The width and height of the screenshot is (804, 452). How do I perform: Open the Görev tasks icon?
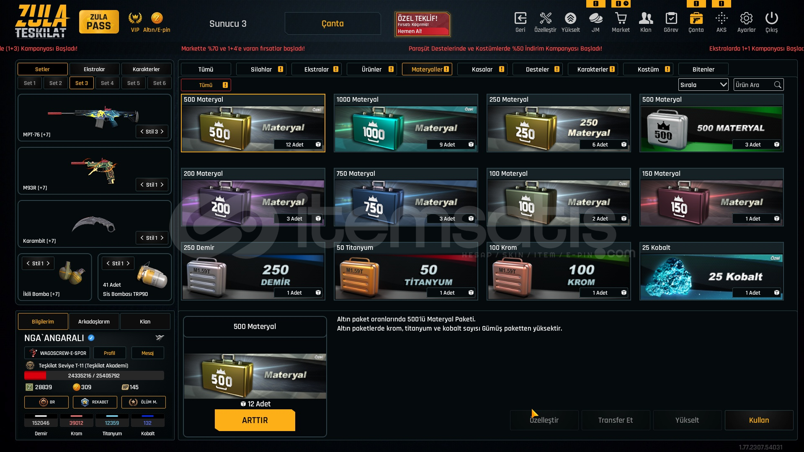click(671, 18)
